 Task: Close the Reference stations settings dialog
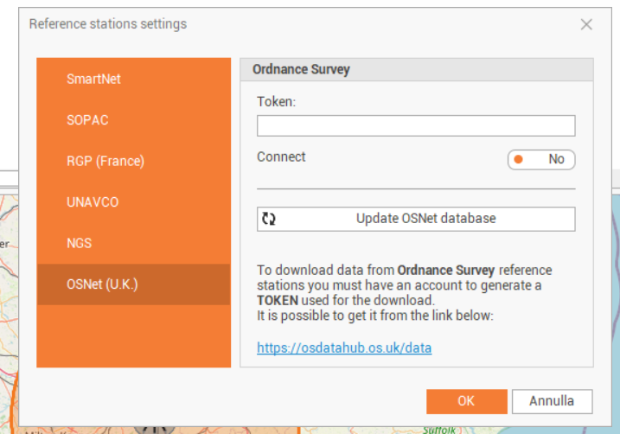tap(586, 24)
